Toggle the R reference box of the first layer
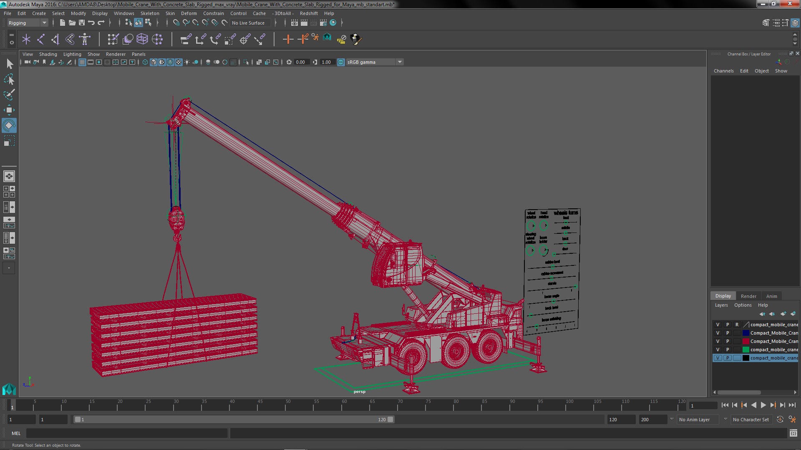 (x=737, y=325)
